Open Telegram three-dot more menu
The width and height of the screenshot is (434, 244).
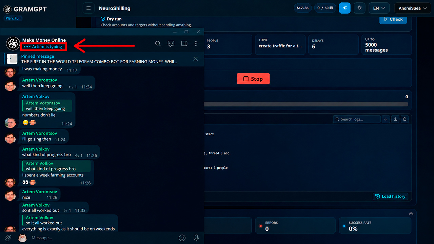[x=196, y=43]
